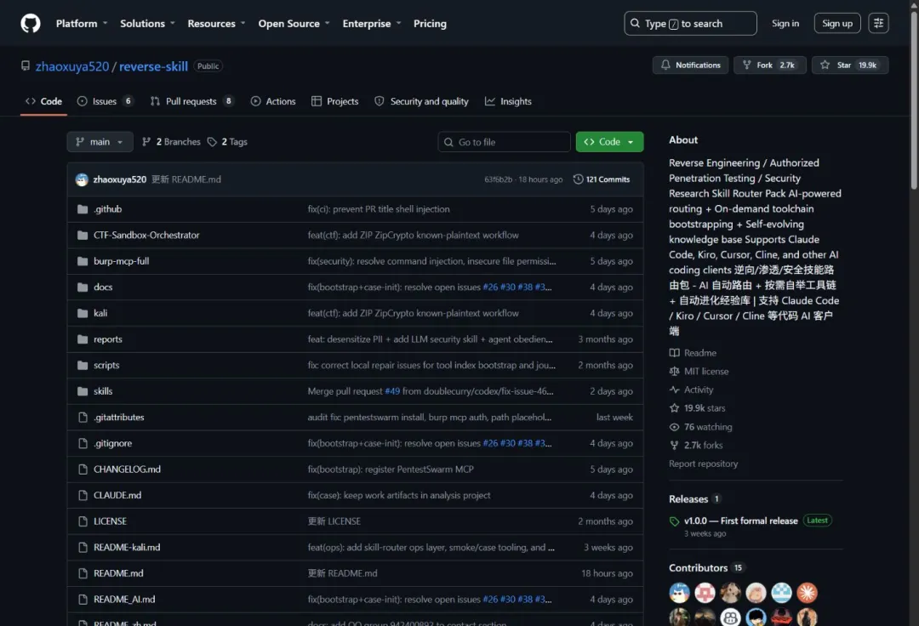Select the Code tab
The width and height of the screenshot is (919, 626).
coord(43,101)
